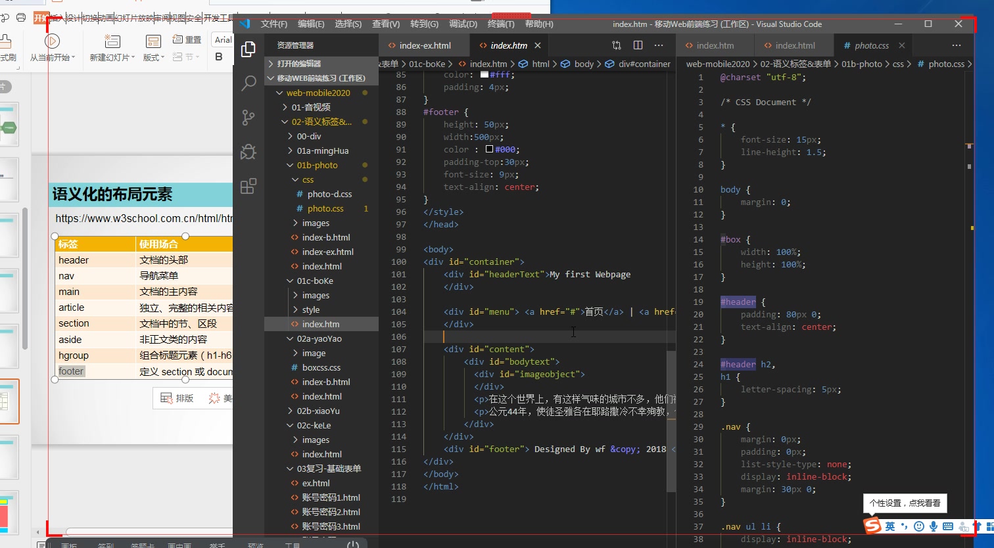Click 个性设置,点我看看 tooltip
The height and width of the screenshot is (548, 994).
(x=905, y=503)
